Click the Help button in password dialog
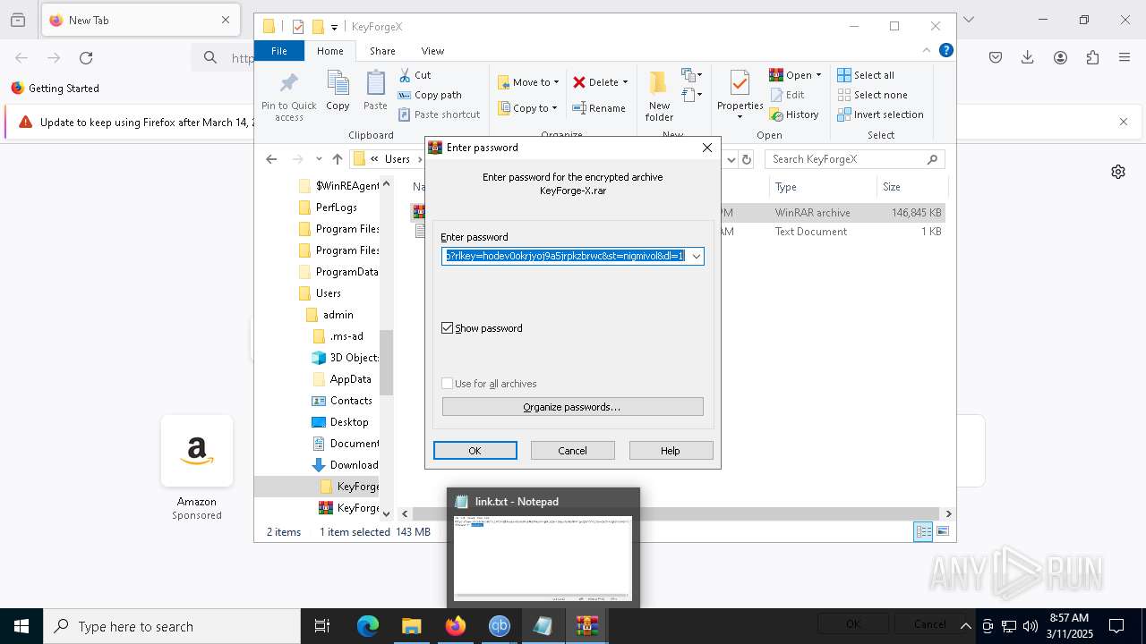1146x644 pixels. tap(671, 451)
